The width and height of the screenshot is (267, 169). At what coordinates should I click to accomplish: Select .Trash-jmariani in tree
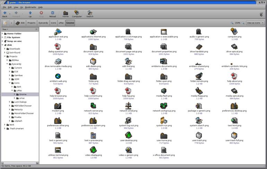pyautogui.click(x=17, y=128)
